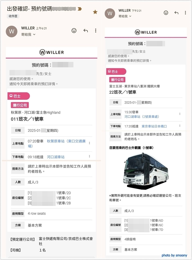This screenshot has width=192, height=260.
Task: Open the three-dot menu in left email header
Action: [95, 30]
